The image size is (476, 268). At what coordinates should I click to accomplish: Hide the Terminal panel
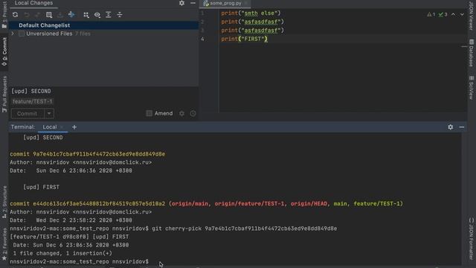coord(462,127)
